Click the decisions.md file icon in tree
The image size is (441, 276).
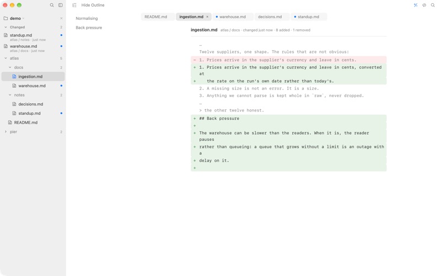point(14,104)
